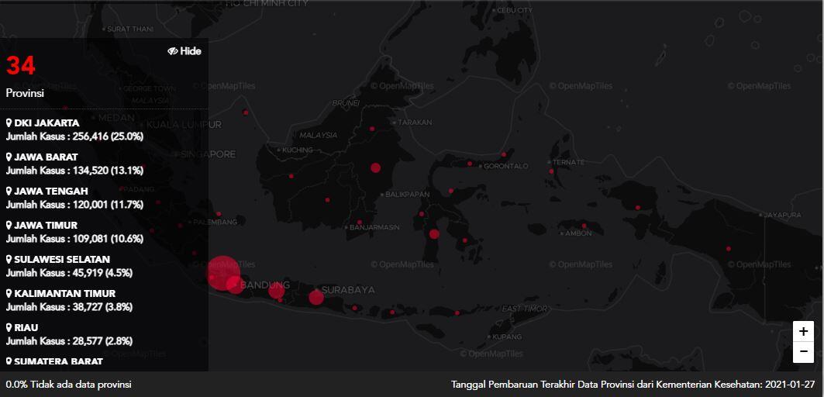824x397 pixels.
Task: Hide the province list panel
Action: [x=184, y=51]
